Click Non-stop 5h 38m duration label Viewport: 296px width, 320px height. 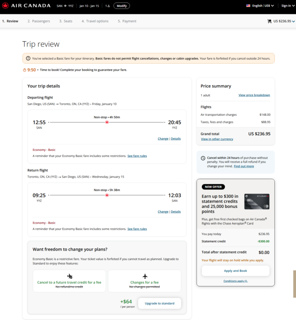pyautogui.click(x=107, y=190)
